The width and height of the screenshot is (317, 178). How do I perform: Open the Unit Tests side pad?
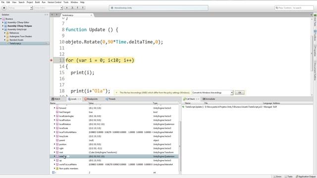tap(315, 20)
